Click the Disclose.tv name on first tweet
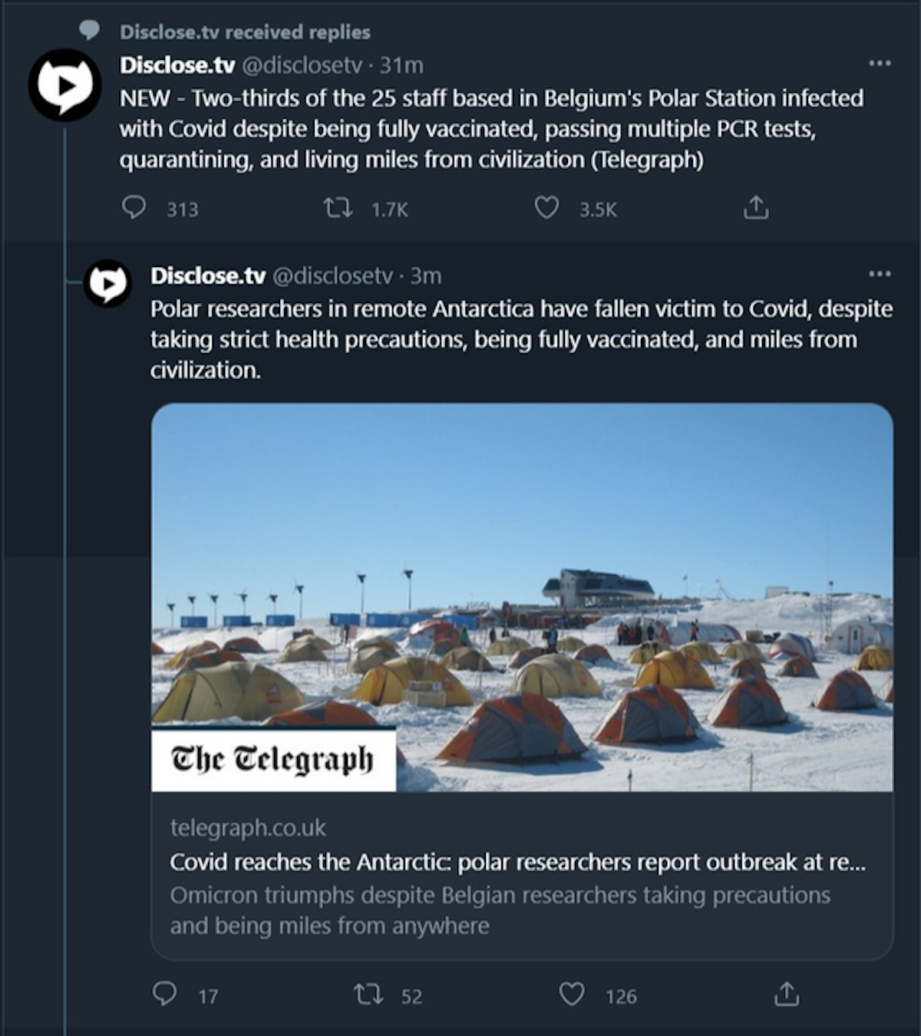This screenshot has height=1036, width=921. tap(177, 65)
